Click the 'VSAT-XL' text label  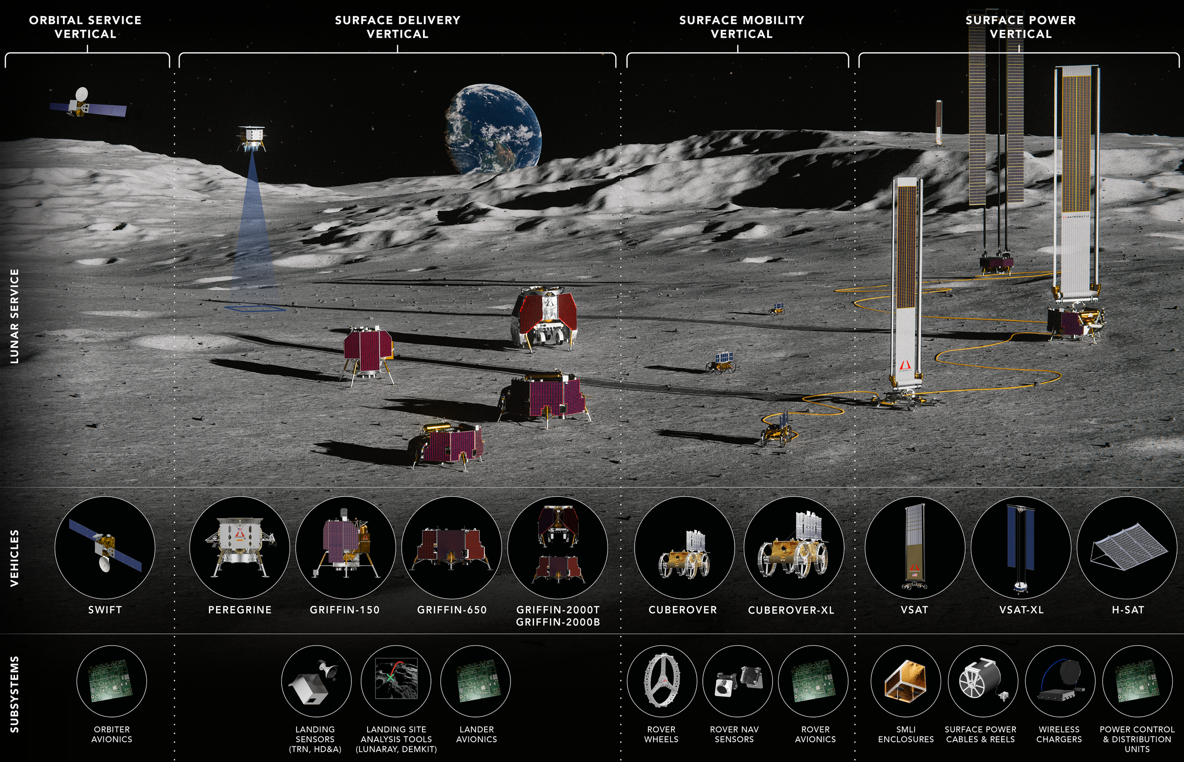[x=1022, y=610]
